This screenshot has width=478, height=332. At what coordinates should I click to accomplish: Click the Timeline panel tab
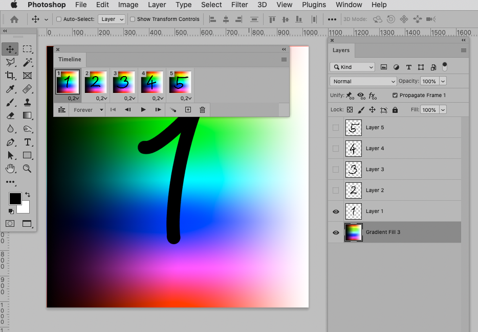coord(69,59)
